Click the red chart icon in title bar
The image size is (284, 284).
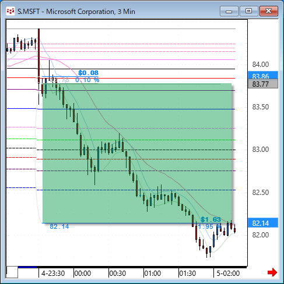click(x=10, y=11)
